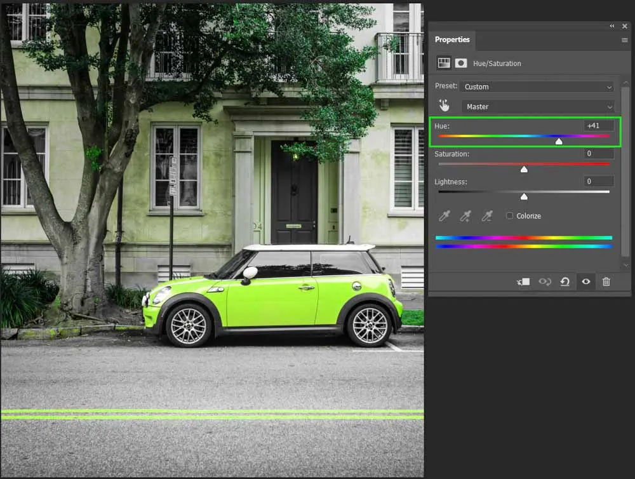Open the Properties panel flyout menu
Screen dimensions: 635x479
[x=624, y=40]
